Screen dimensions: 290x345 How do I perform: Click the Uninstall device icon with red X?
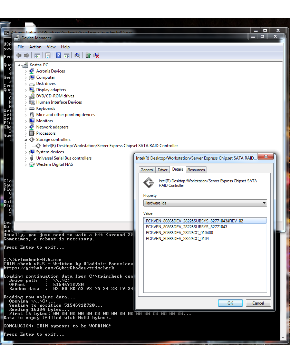click(96, 56)
